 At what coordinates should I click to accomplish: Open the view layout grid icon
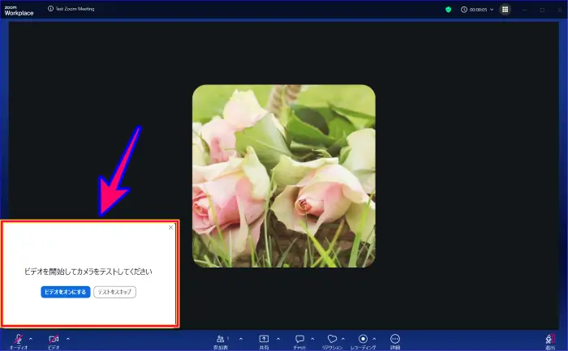click(505, 10)
